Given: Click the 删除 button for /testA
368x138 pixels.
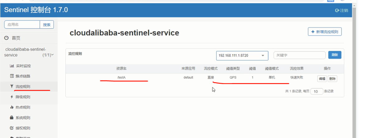Looking at the screenshot, I should [332, 79].
